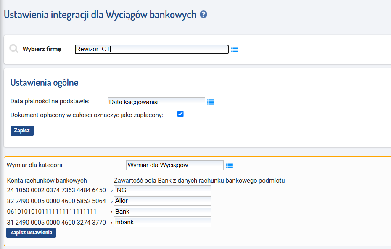Select account number starting 82 2490
This screenshot has height=249, width=391.
coord(56,201)
